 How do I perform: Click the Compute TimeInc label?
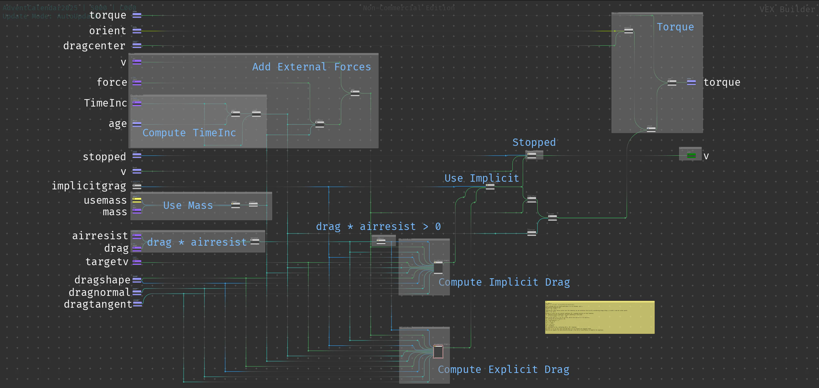pos(189,133)
